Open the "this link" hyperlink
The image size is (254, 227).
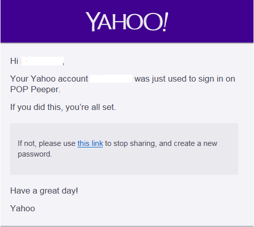[90, 143]
